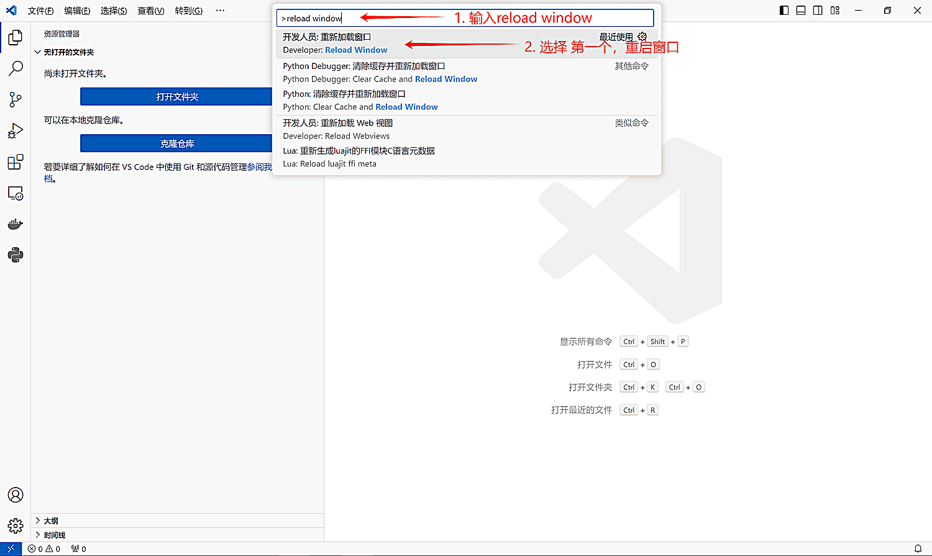Open the Customize Layout icon in the title bar

coord(835,11)
